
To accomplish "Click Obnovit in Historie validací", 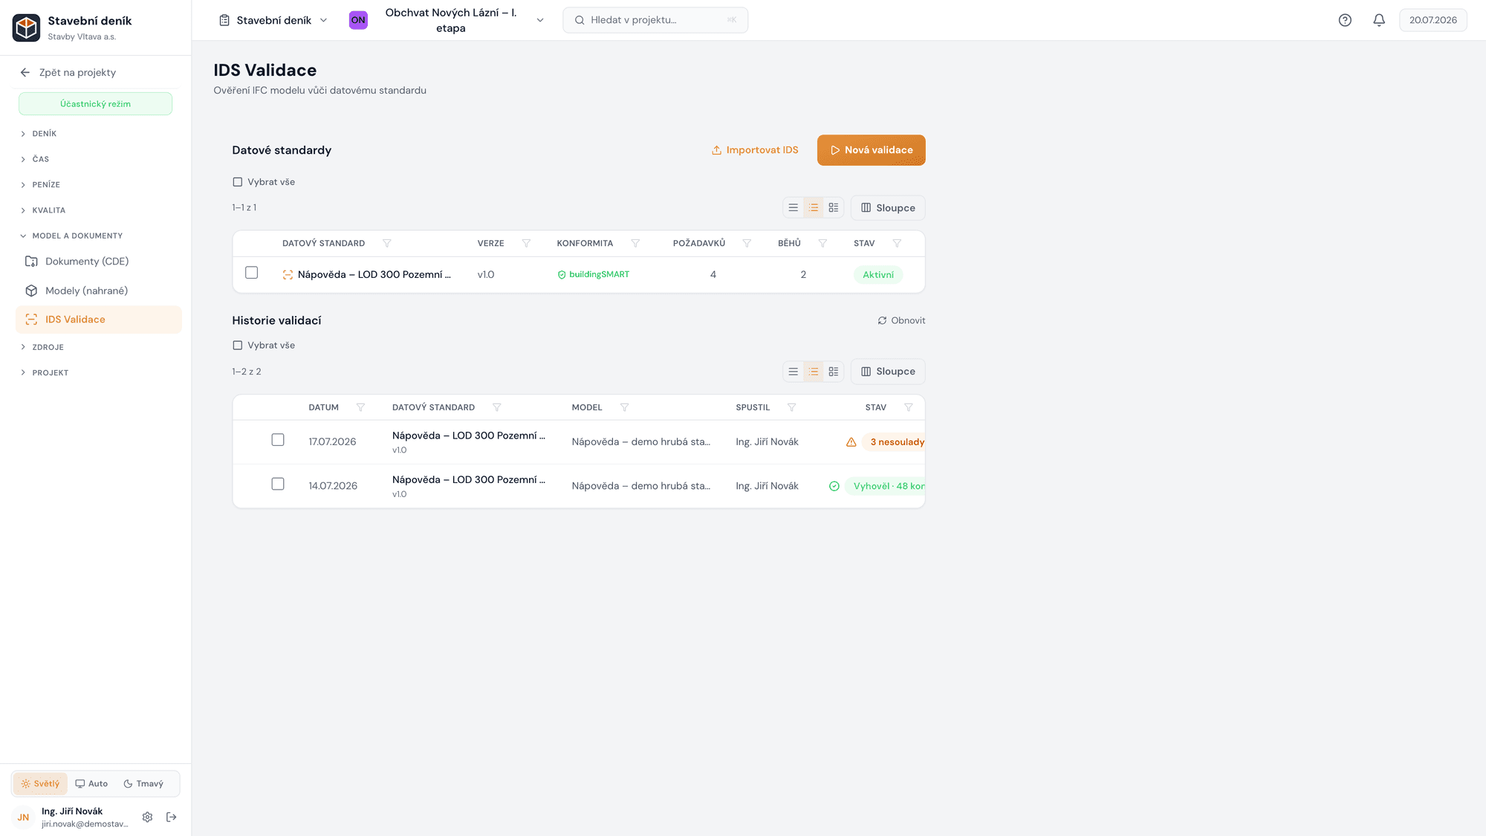I will tap(901, 320).
